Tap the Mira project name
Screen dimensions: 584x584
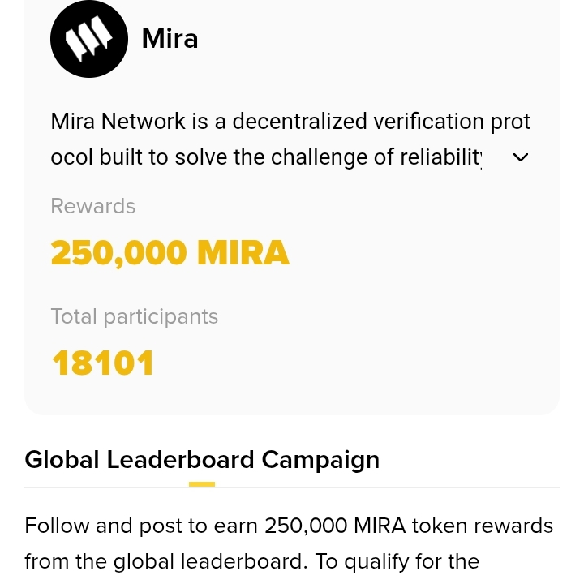[x=170, y=38]
